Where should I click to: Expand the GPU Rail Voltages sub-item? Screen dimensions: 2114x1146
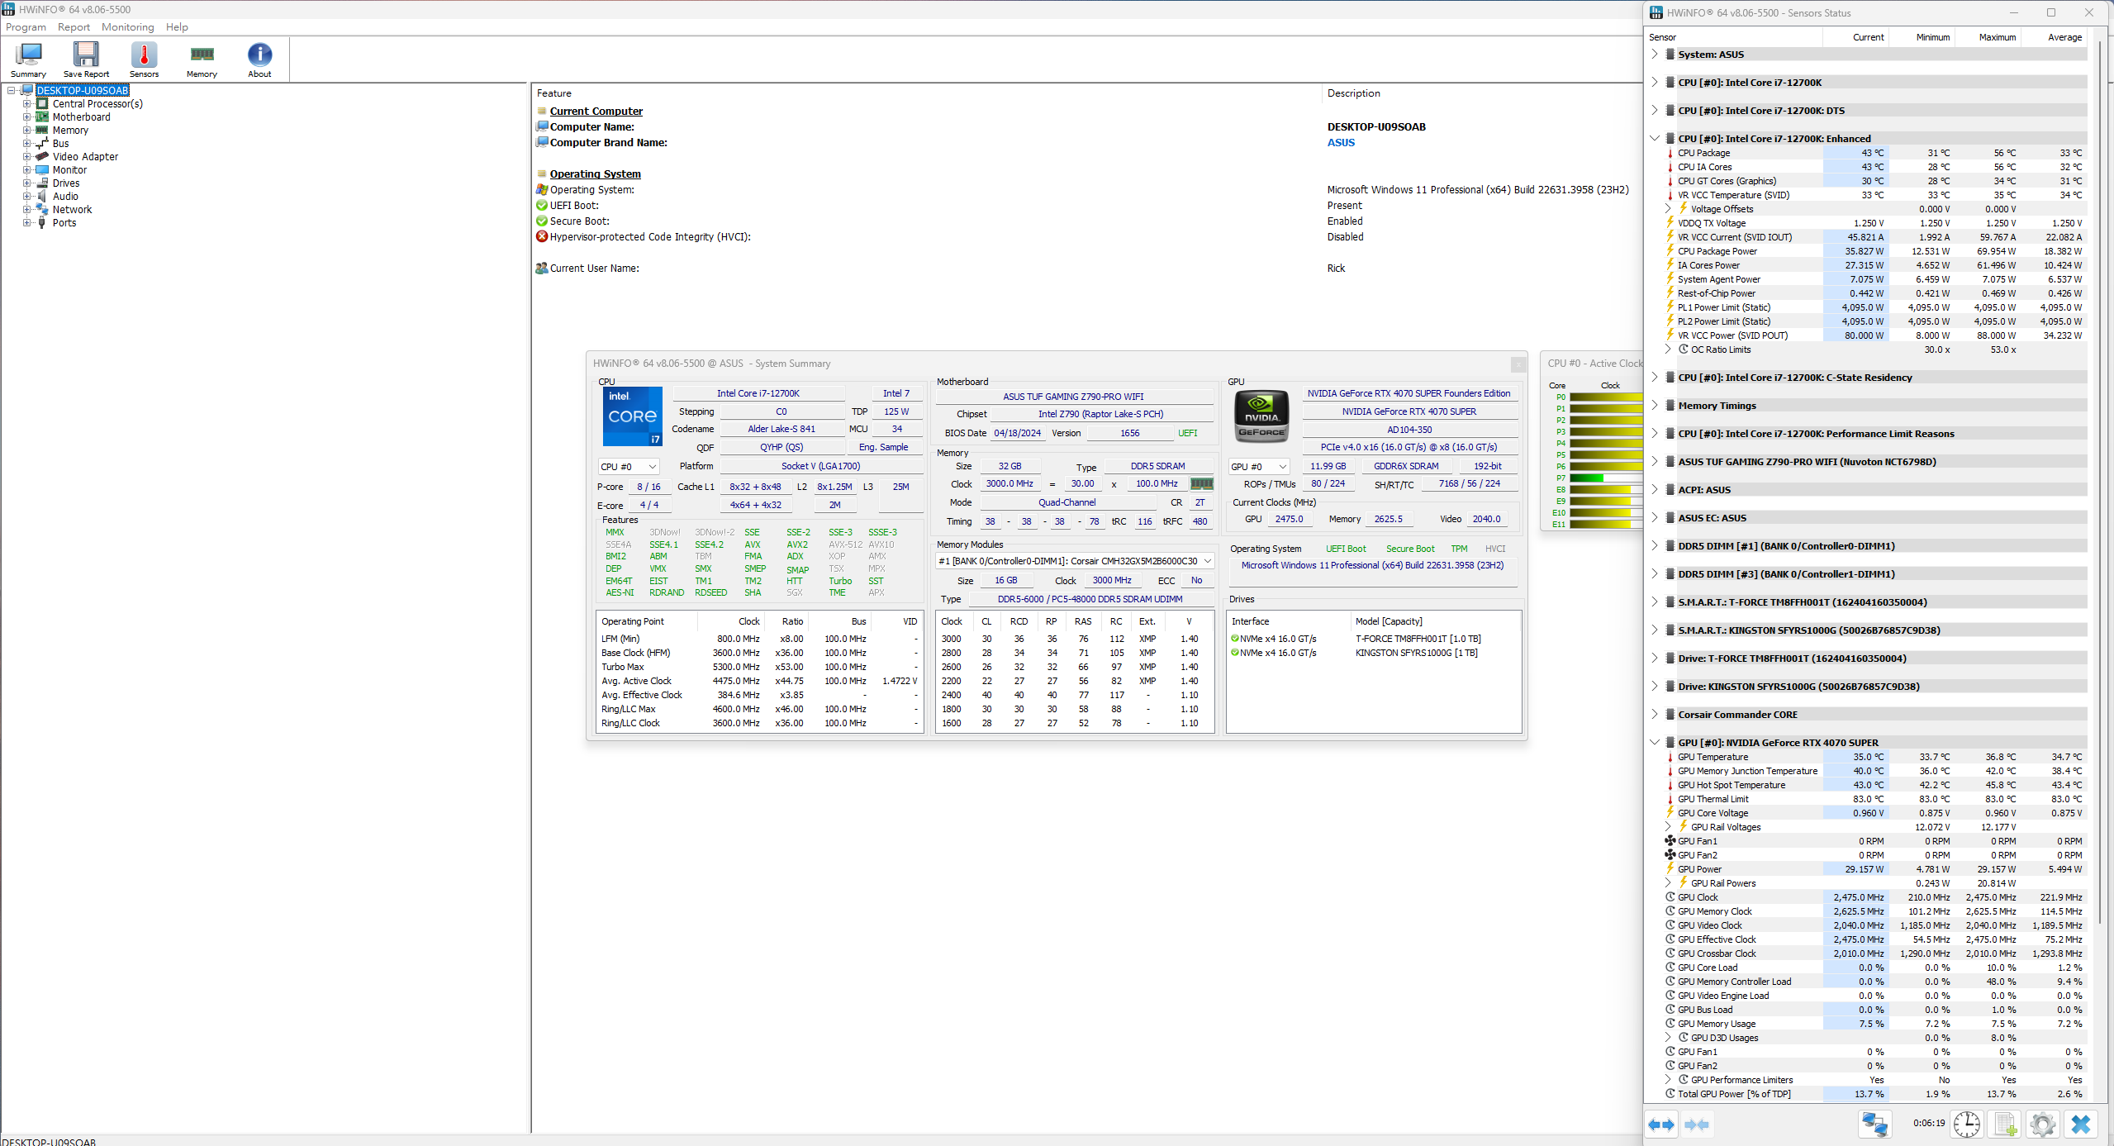pos(1668,827)
